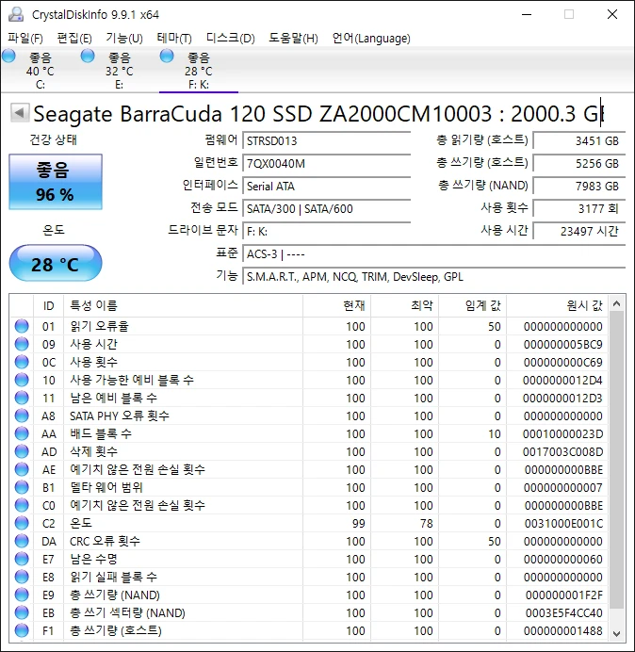
Task: Open the 도움말(H) menu
Action: (293, 39)
